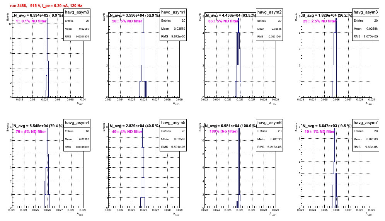The width and height of the screenshot is (385, 221).
Task: Pick the magenta 10± 1% ND filter label
Action: [320, 132]
